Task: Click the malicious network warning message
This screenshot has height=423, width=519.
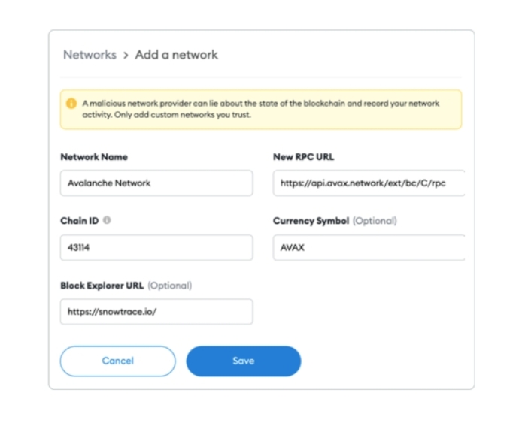Action: 261,109
